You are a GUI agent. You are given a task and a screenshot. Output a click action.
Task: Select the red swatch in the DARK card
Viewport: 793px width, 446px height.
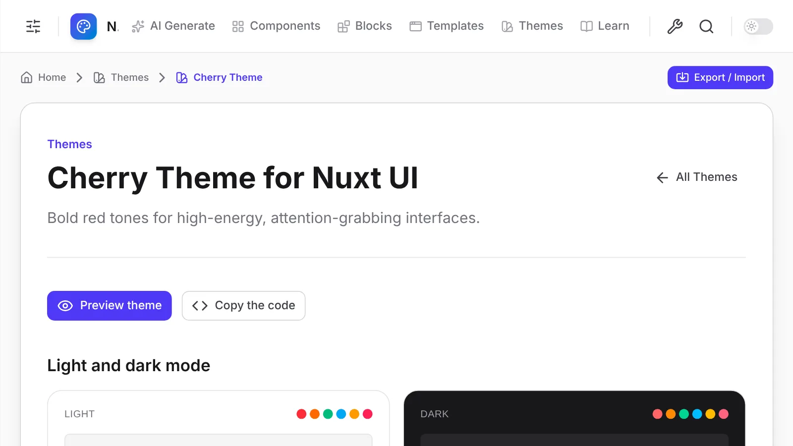point(658,414)
